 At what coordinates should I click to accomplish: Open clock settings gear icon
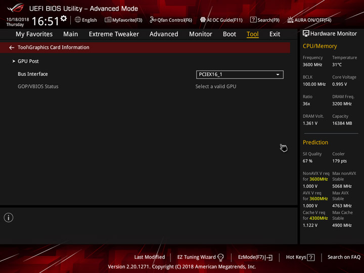coord(64,18)
